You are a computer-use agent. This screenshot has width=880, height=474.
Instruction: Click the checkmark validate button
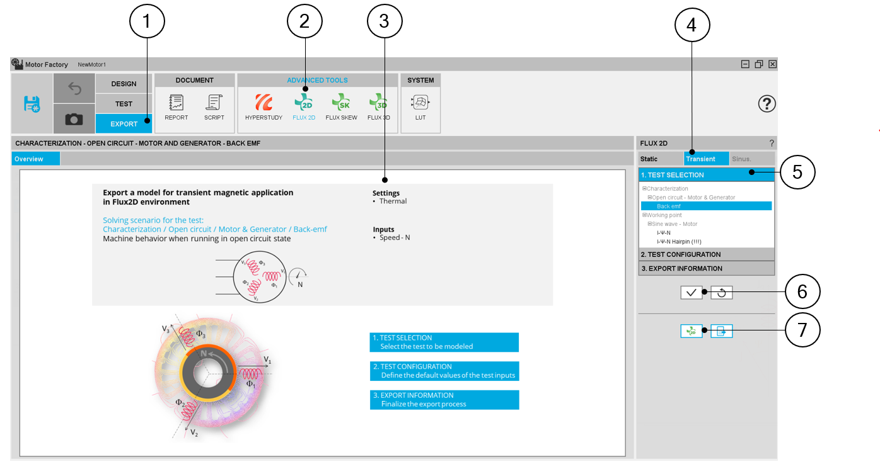(x=692, y=293)
